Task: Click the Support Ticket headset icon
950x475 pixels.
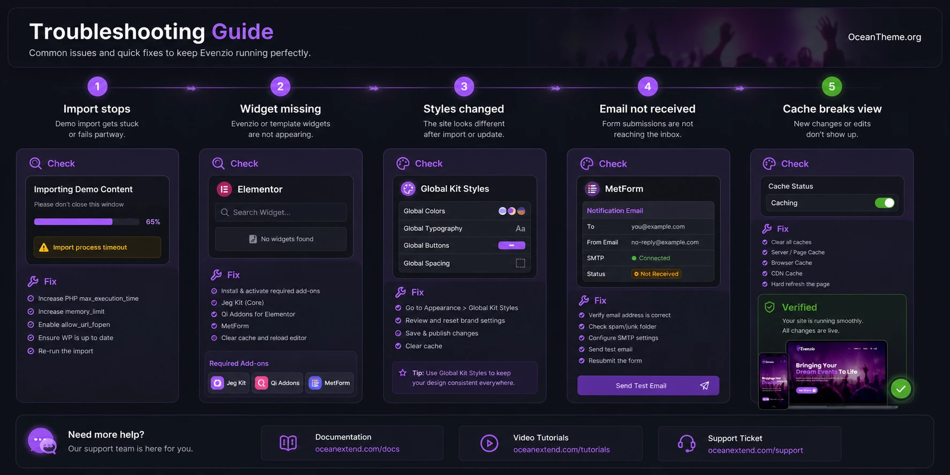Action: 687,443
